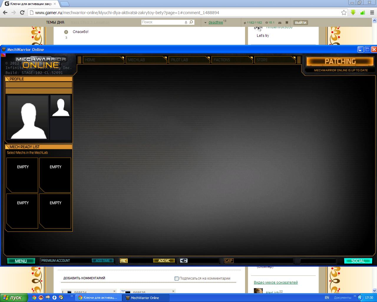Select the top-right EMPTY mech slot
Screen dimensions: 377x302
[55, 175]
